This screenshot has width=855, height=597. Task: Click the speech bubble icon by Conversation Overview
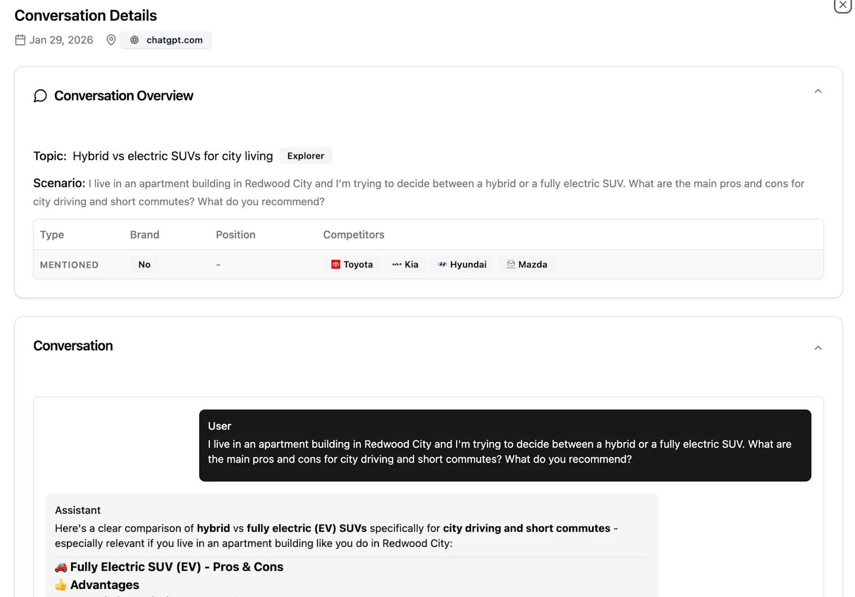[x=40, y=96]
